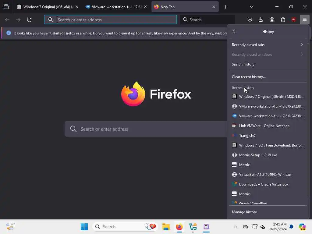Screen dimensions: 312x234
Task: Toggle the application hamburger menu
Action: pos(305,19)
